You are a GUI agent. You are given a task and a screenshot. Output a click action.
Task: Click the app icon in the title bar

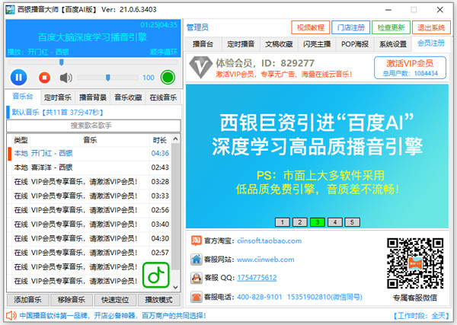point(10,10)
